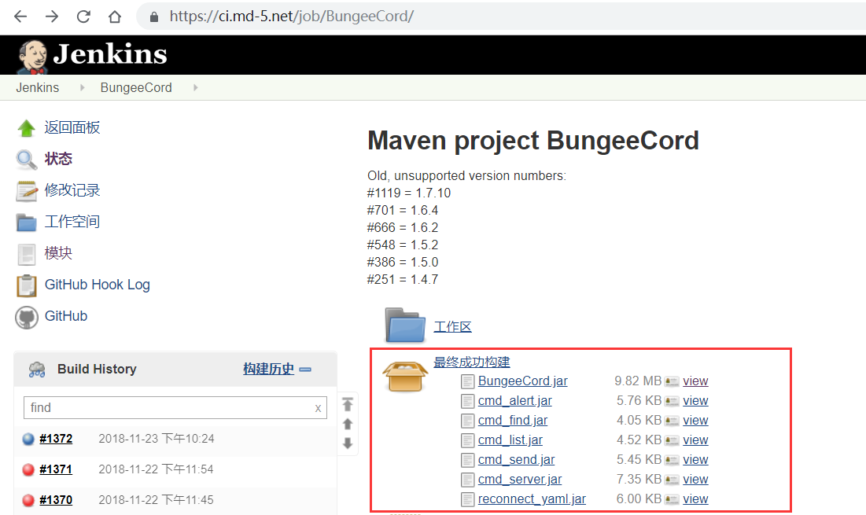Open build #1371

click(x=56, y=469)
